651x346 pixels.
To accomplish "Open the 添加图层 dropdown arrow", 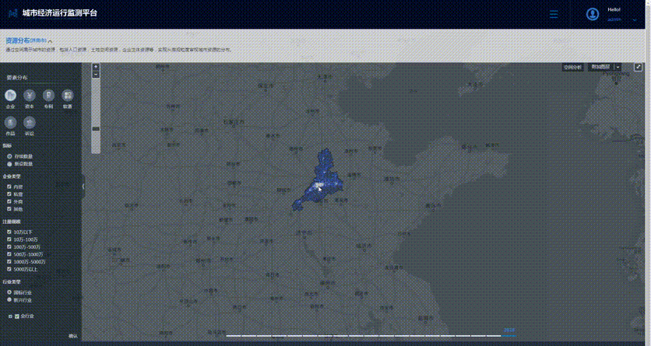I will click(x=618, y=67).
